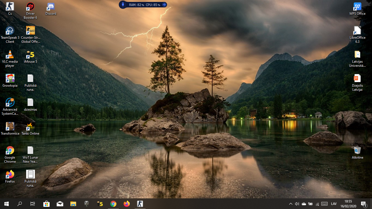Select the Discord desktop shortcut

[x=51, y=8]
